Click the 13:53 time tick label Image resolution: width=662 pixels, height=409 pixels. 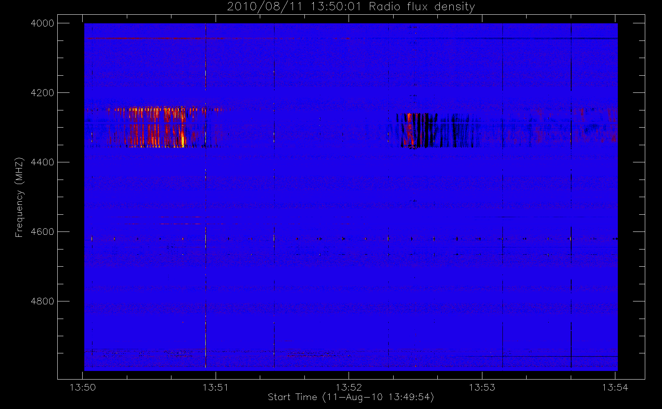[482, 387]
